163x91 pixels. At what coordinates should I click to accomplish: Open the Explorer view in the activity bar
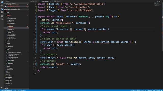[x=2, y=2]
